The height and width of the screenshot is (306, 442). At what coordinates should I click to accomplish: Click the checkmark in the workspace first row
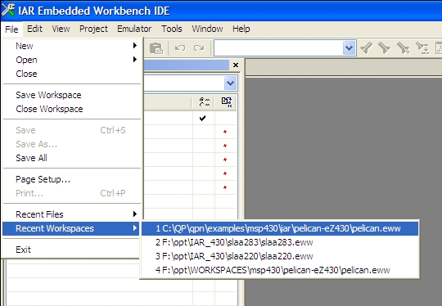202,118
